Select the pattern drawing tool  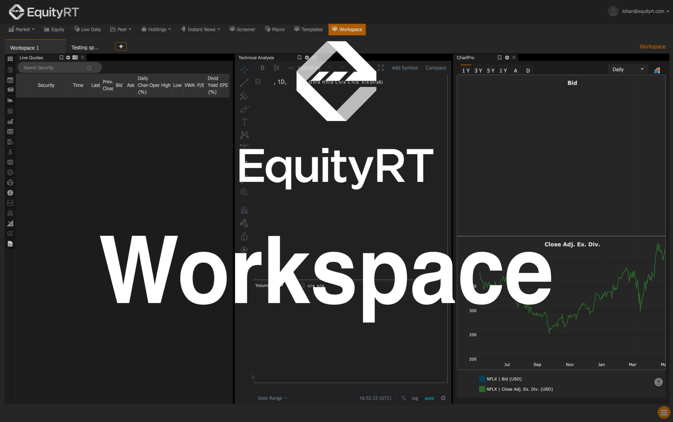coord(244,135)
